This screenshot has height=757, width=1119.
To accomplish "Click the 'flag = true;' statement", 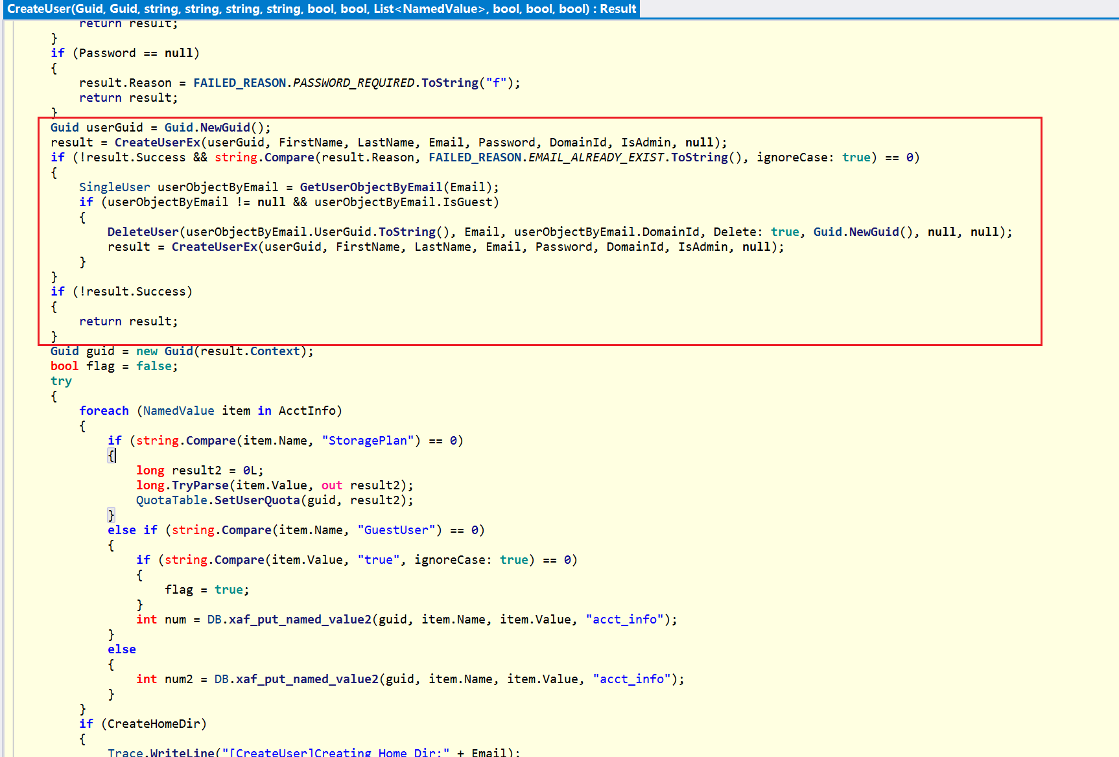I will tap(207, 590).
